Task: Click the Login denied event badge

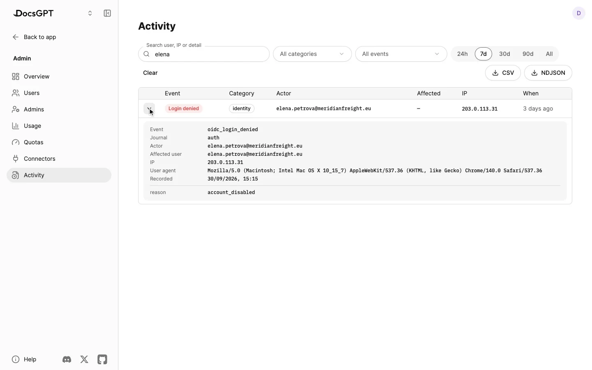Action: (x=184, y=109)
